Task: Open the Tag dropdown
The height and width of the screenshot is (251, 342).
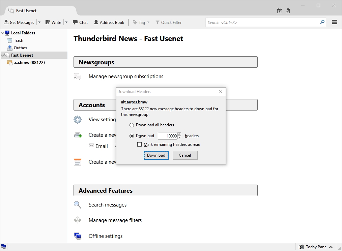Action: pos(141,22)
